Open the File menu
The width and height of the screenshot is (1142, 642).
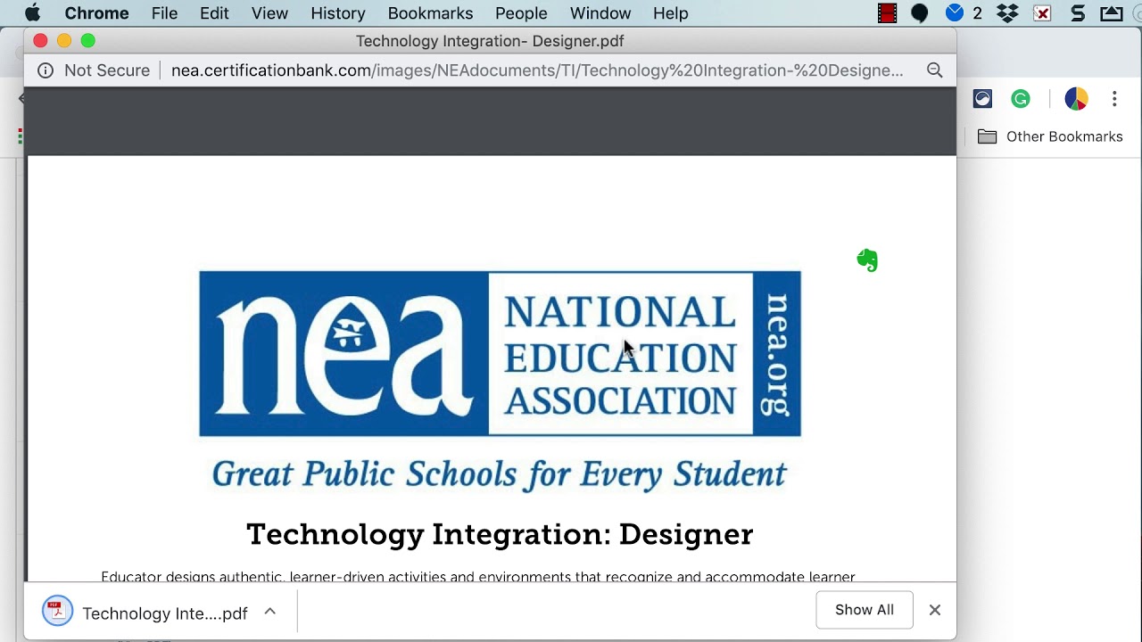point(164,13)
